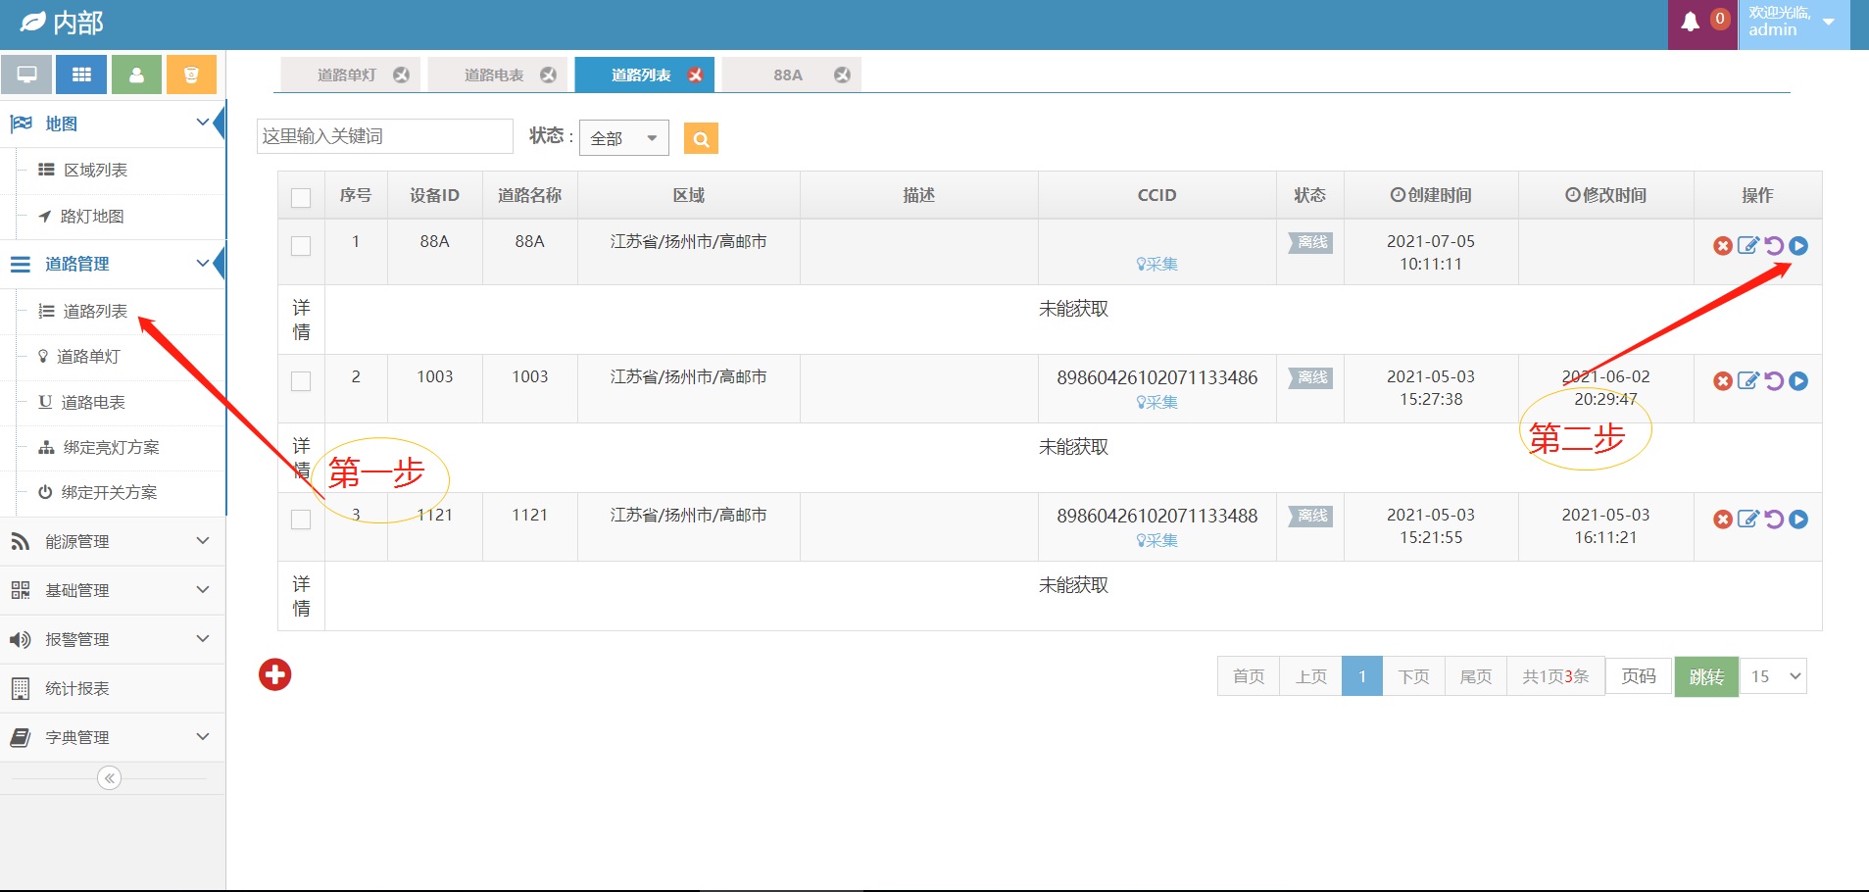
Task: Expand the 报警管理 menu
Action: pos(113,639)
